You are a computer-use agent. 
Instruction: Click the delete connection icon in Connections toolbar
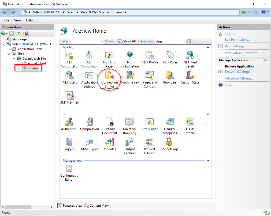(x=27, y=33)
